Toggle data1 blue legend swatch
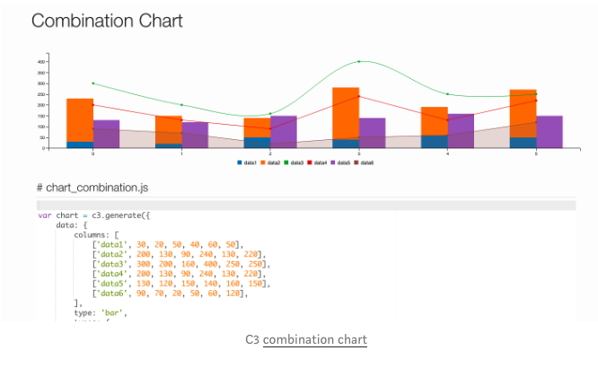This screenshot has width=598, height=368. pyautogui.click(x=240, y=162)
